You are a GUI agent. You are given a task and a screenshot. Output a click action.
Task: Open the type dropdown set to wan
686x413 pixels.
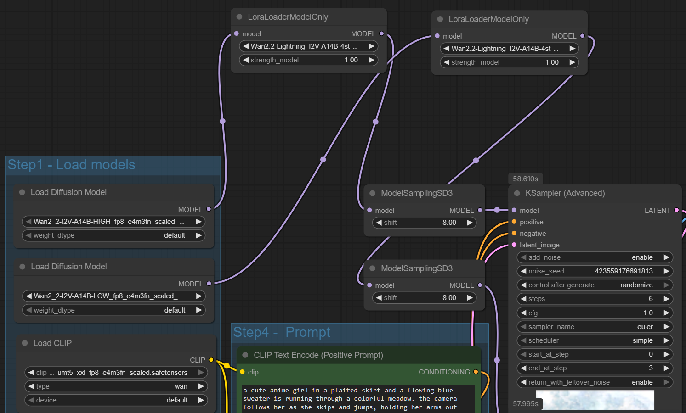point(116,386)
